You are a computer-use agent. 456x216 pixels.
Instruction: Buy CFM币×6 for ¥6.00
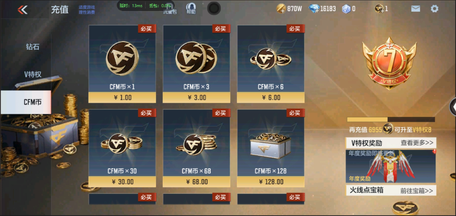click(x=271, y=64)
